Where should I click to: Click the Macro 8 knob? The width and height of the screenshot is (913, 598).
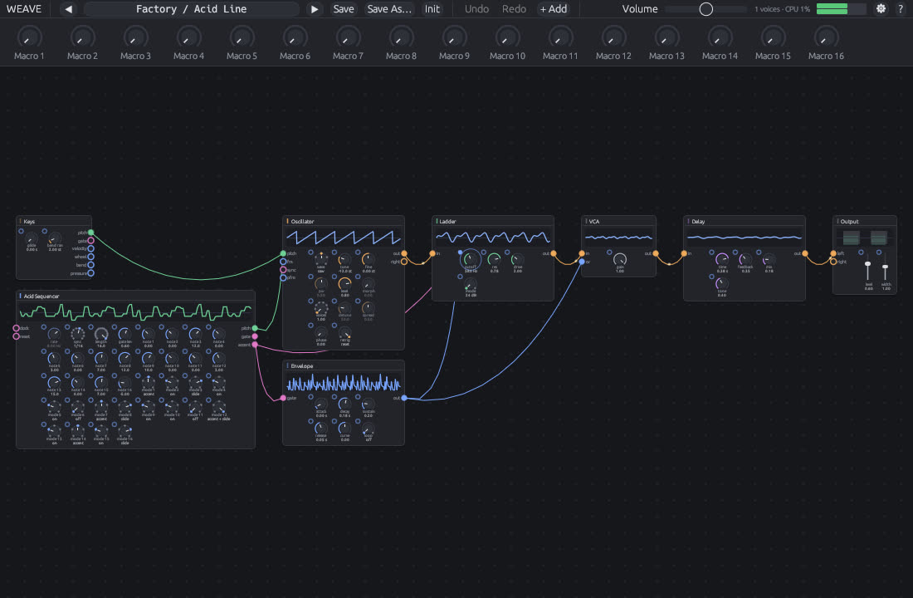pos(401,38)
